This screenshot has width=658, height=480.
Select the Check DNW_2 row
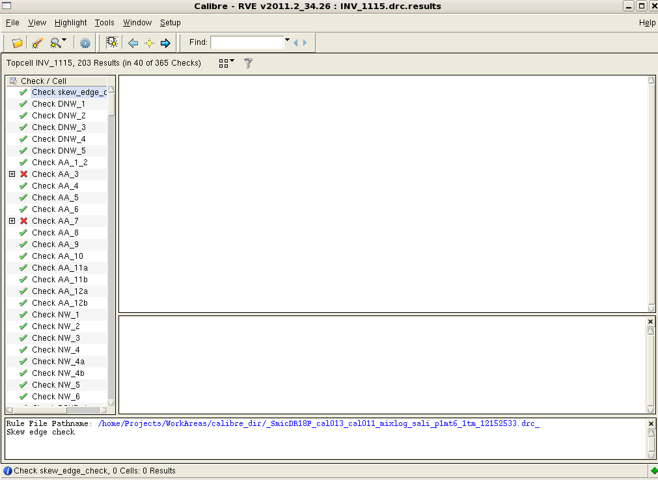coord(59,116)
